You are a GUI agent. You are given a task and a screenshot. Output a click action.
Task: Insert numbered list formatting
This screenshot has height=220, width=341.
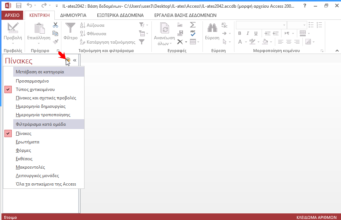(x=319, y=25)
